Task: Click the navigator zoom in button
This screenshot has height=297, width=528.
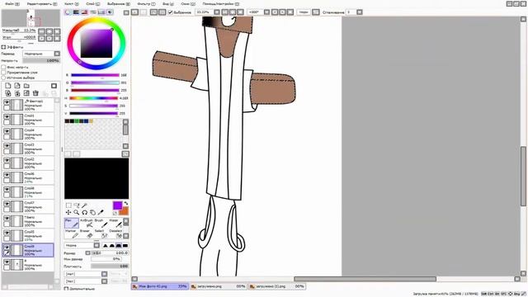Action: [x=49, y=31]
